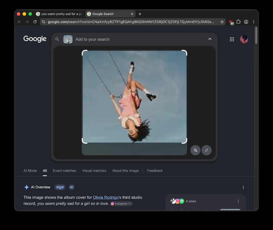This screenshot has height=230, width=273.
Task: Listen to AI Overview with speaker icon
Action: pyautogui.click(x=72, y=187)
